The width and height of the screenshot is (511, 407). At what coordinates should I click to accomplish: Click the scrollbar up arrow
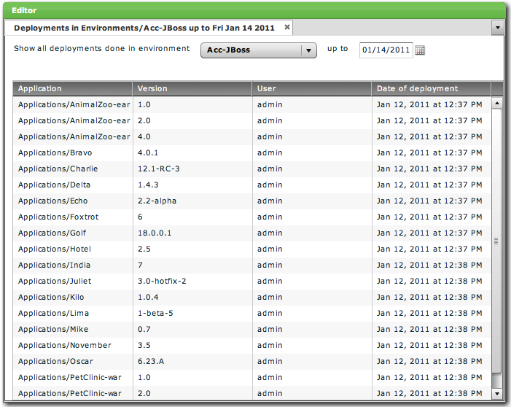point(497,104)
